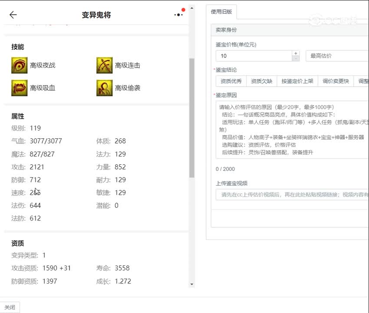Click the 技能 section heading

coord(18,47)
